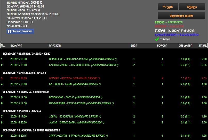Select the date line '2015.09.20 14:43:08'
This screenshot has height=140, width=208.
pyautogui.click(x=25, y=6)
